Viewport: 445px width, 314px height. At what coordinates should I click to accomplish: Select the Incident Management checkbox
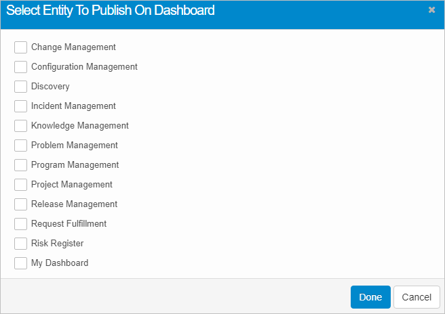[x=20, y=106]
